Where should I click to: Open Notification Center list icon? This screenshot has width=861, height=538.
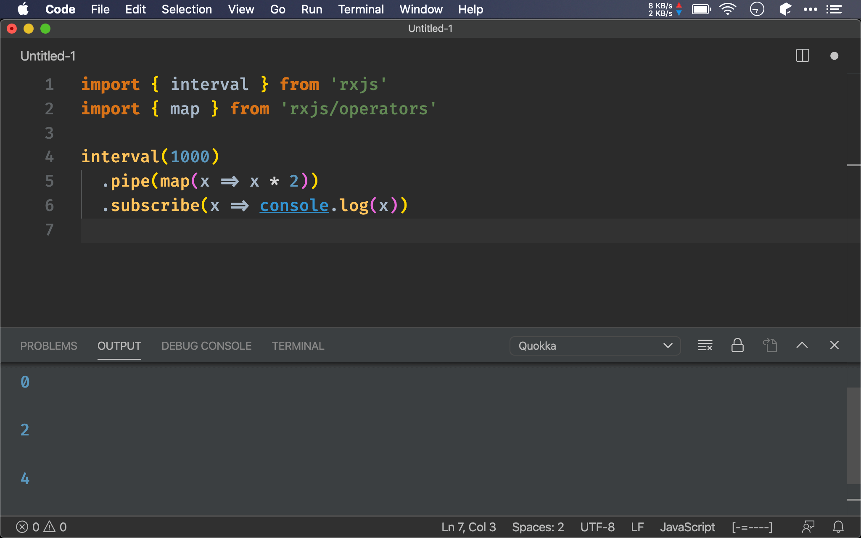pos(834,9)
